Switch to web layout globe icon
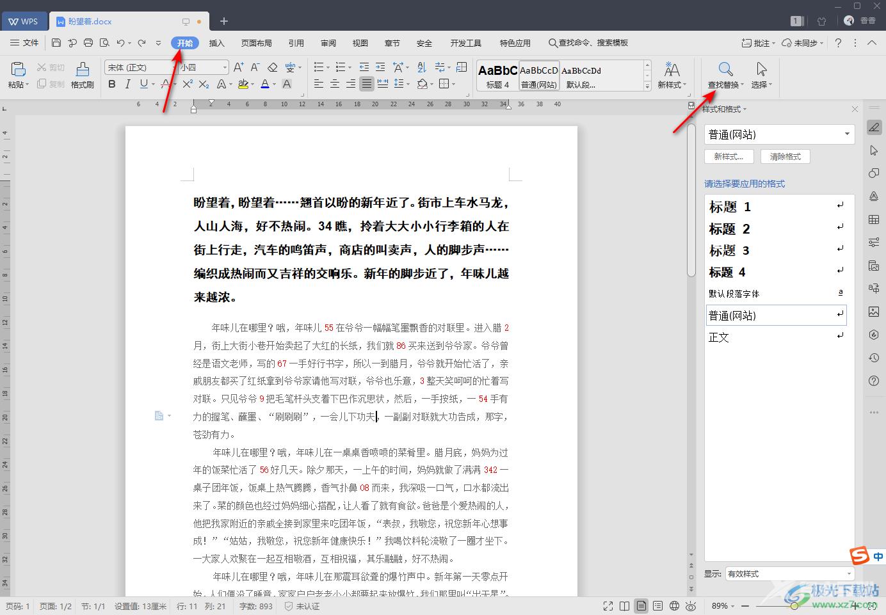This screenshot has width=886, height=615. pos(674,606)
